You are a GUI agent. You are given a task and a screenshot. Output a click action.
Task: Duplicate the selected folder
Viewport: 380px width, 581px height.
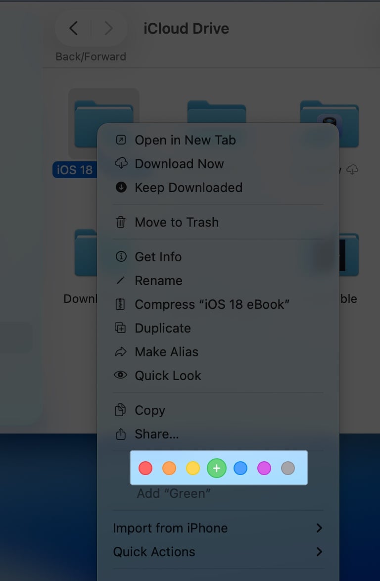[x=218, y=328]
